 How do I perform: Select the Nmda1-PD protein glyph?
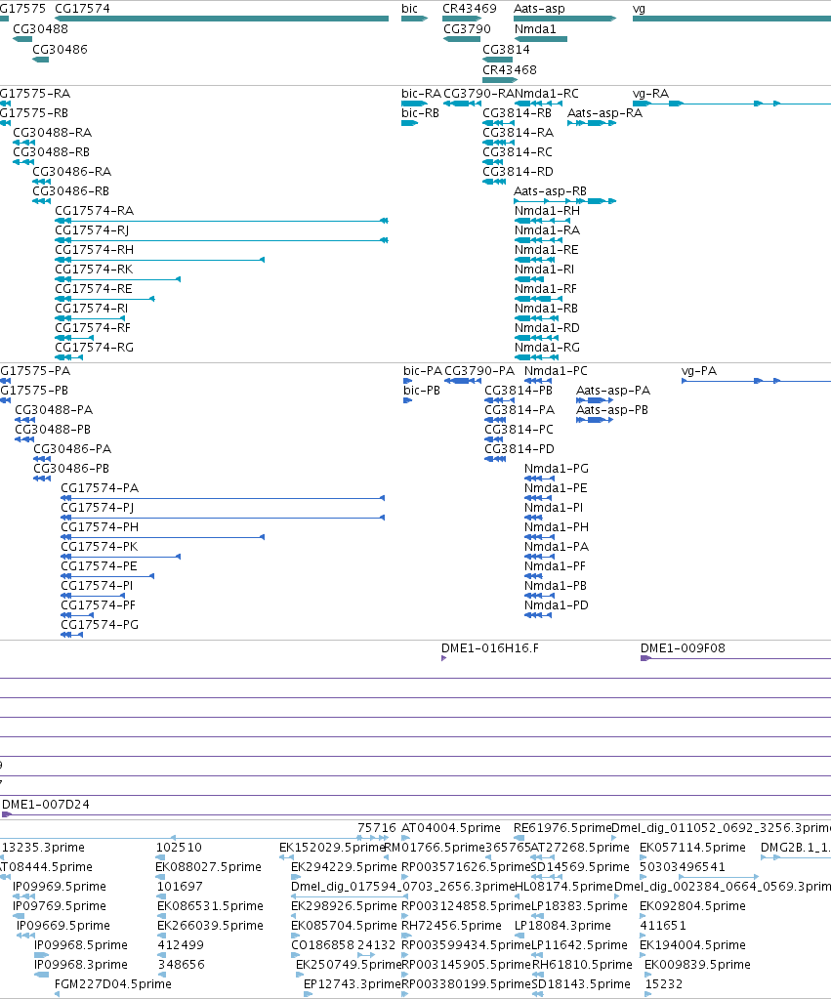click(x=538, y=615)
